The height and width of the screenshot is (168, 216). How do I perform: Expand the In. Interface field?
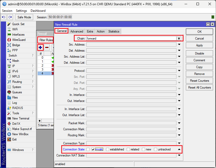point(179,95)
